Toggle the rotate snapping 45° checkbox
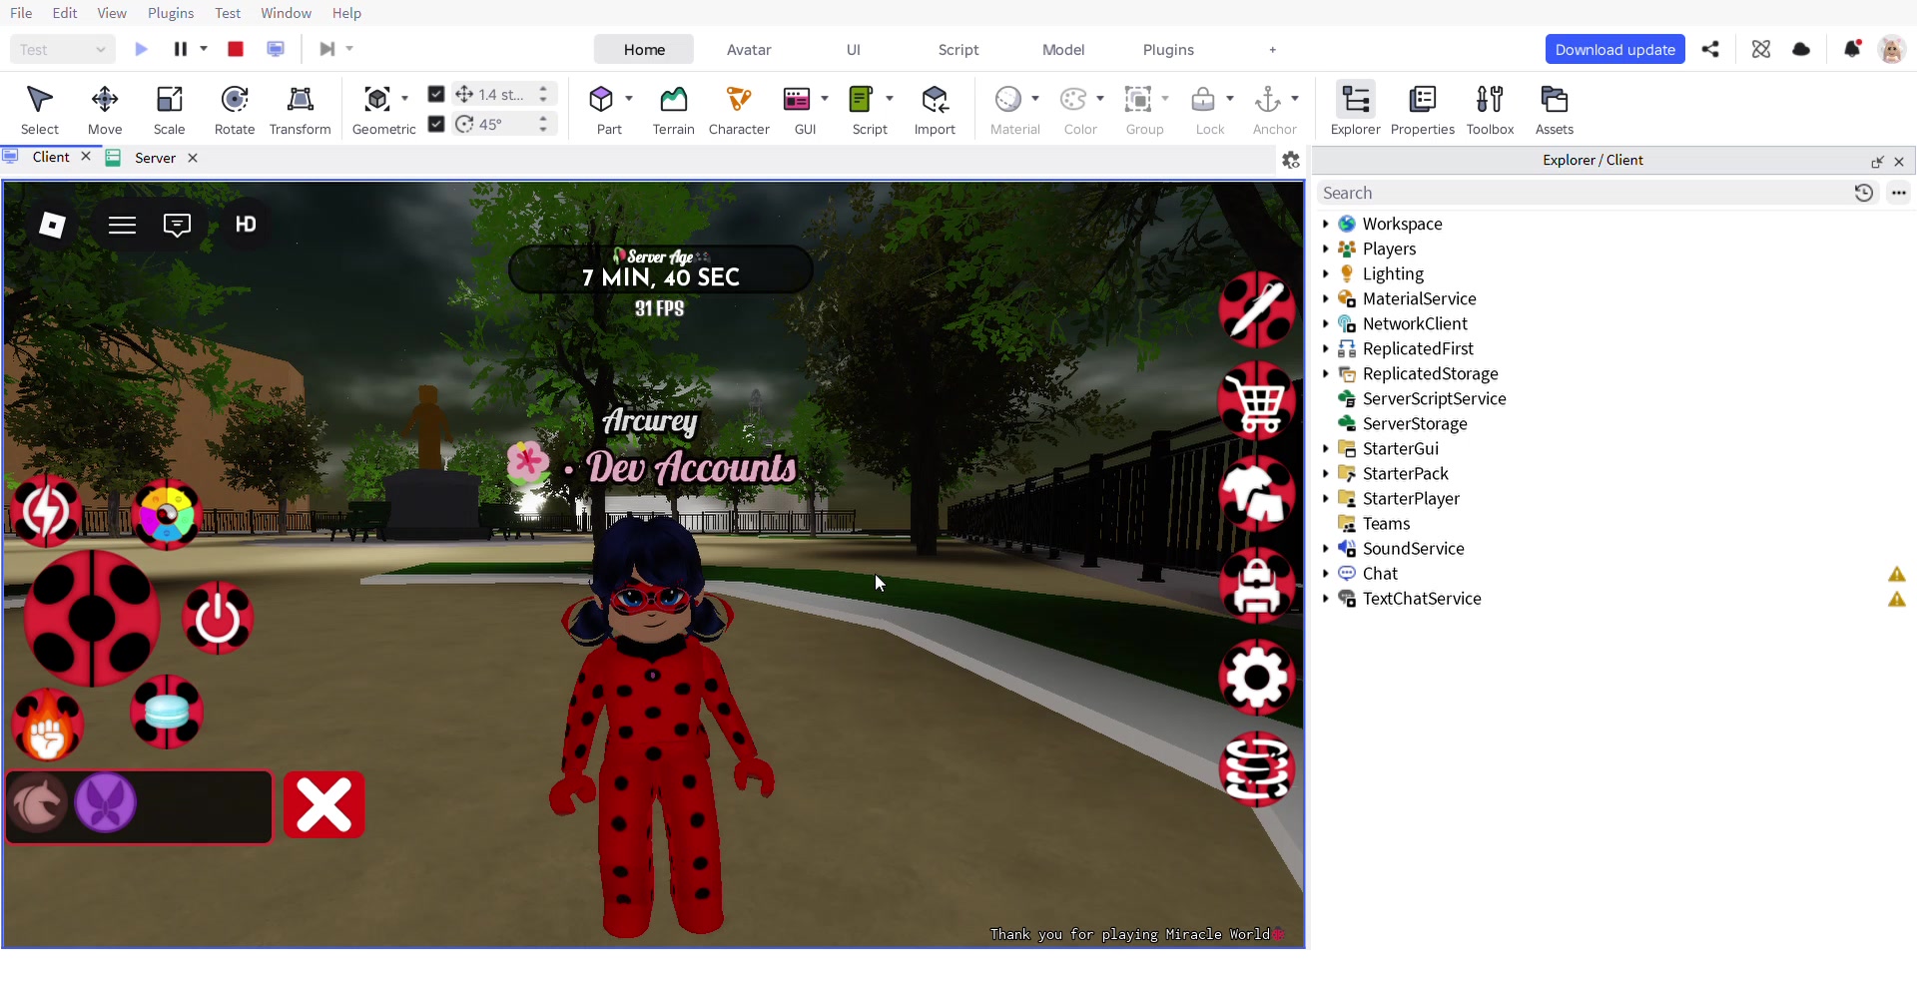This screenshot has height=990, width=1917. (436, 124)
